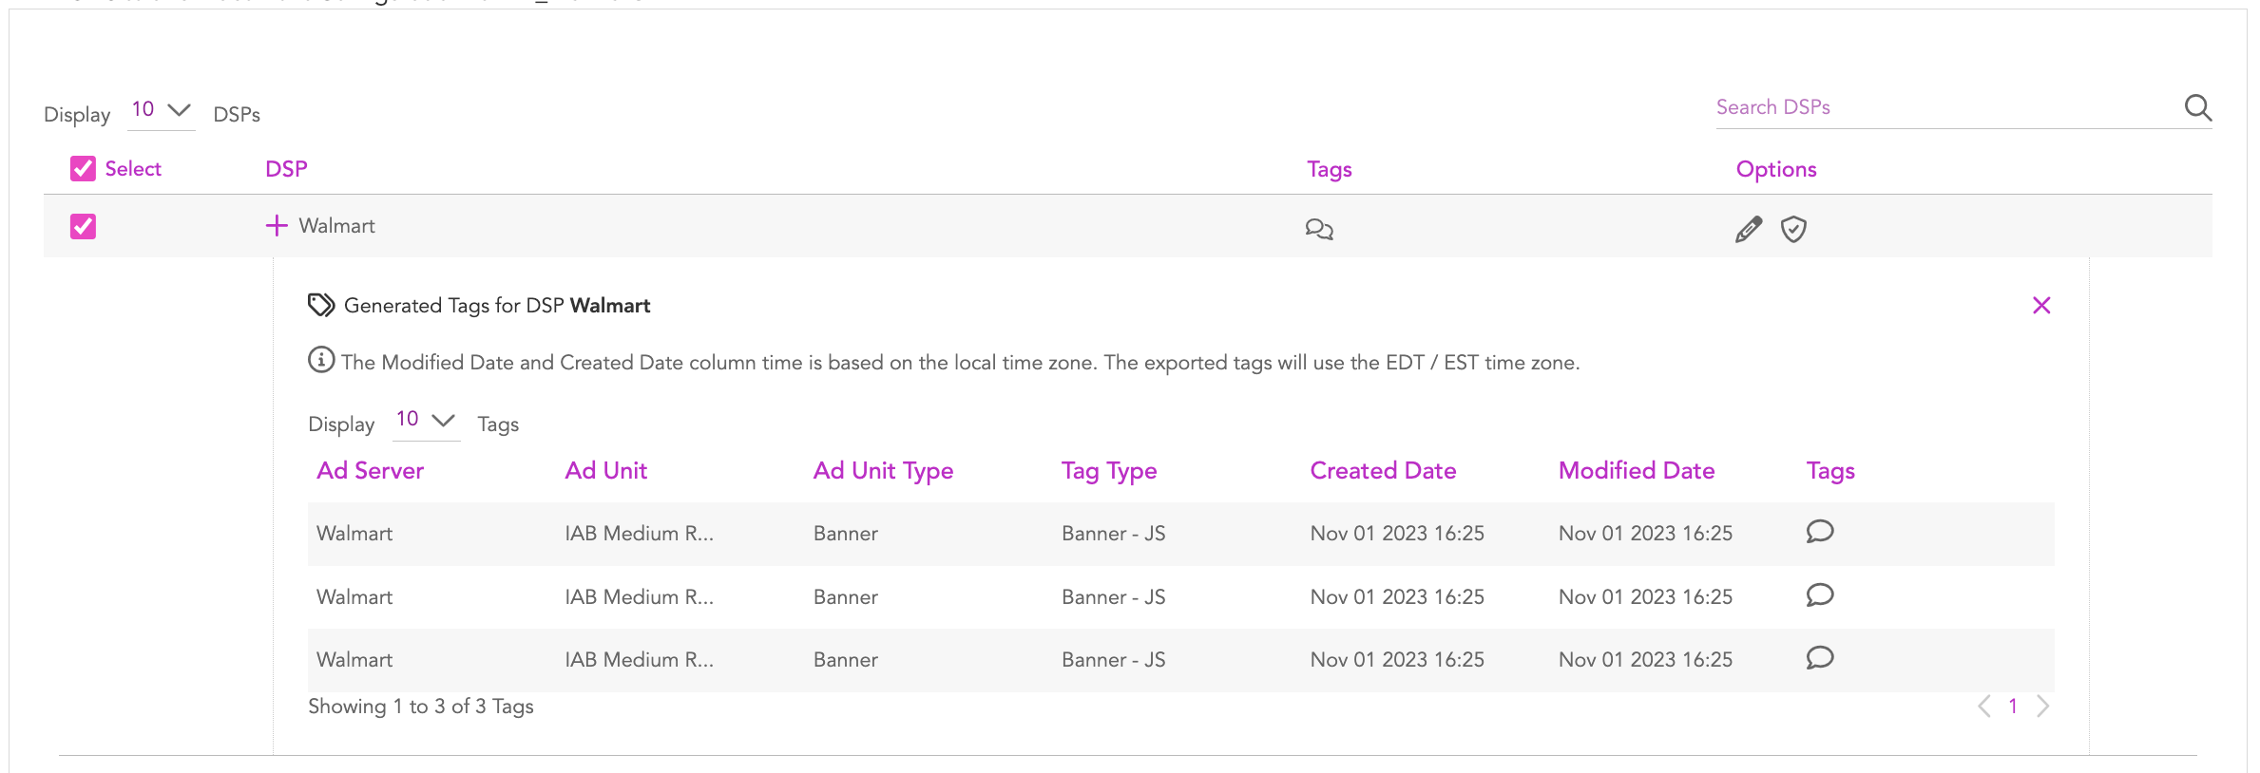Close the Generated Tags panel
The image size is (2260, 773).
tap(2041, 305)
